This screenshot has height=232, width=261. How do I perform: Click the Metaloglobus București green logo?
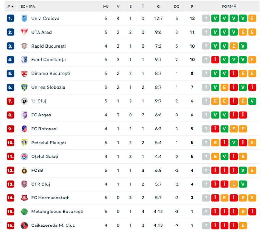[x=24, y=212]
